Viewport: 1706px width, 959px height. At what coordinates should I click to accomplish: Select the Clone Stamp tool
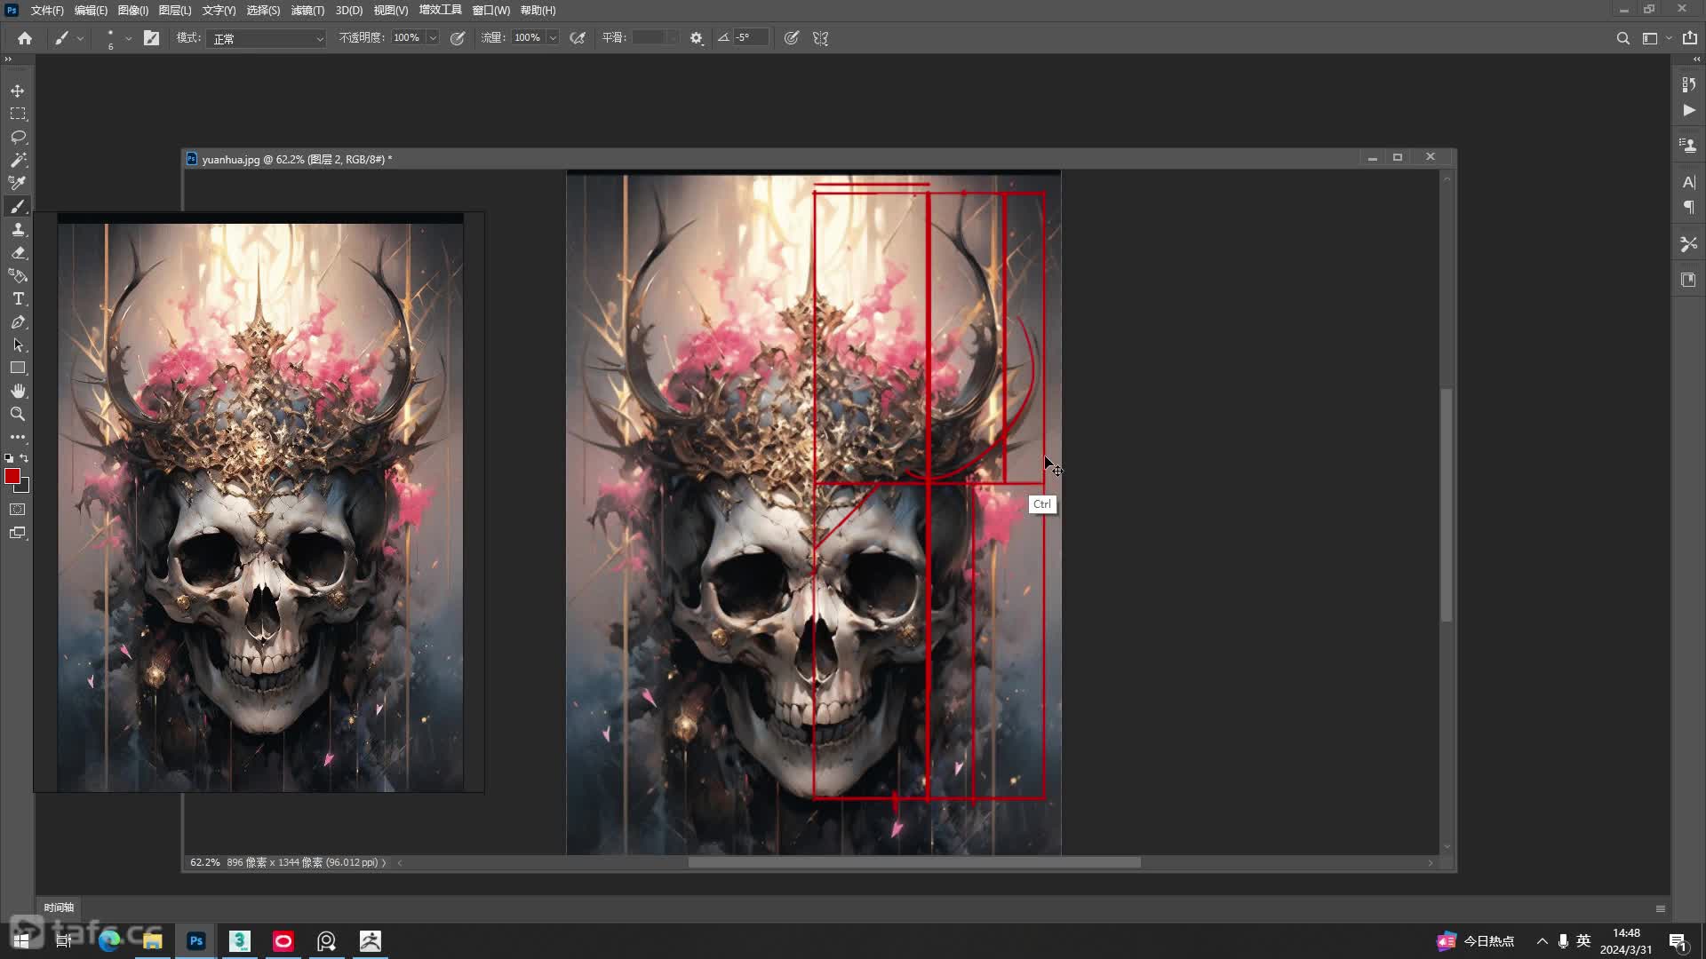(x=18, y=229)
